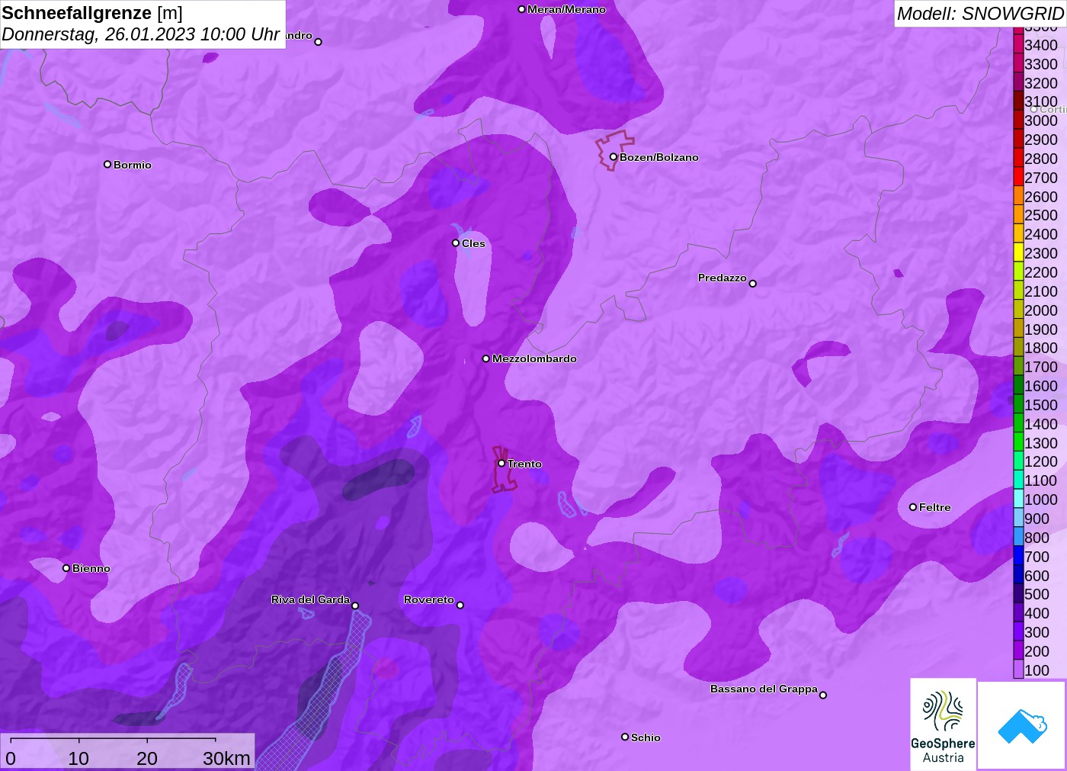Select the yellow swatch beside 2300
This screenshot has width=1067, height=771.
coord(1018,252)
